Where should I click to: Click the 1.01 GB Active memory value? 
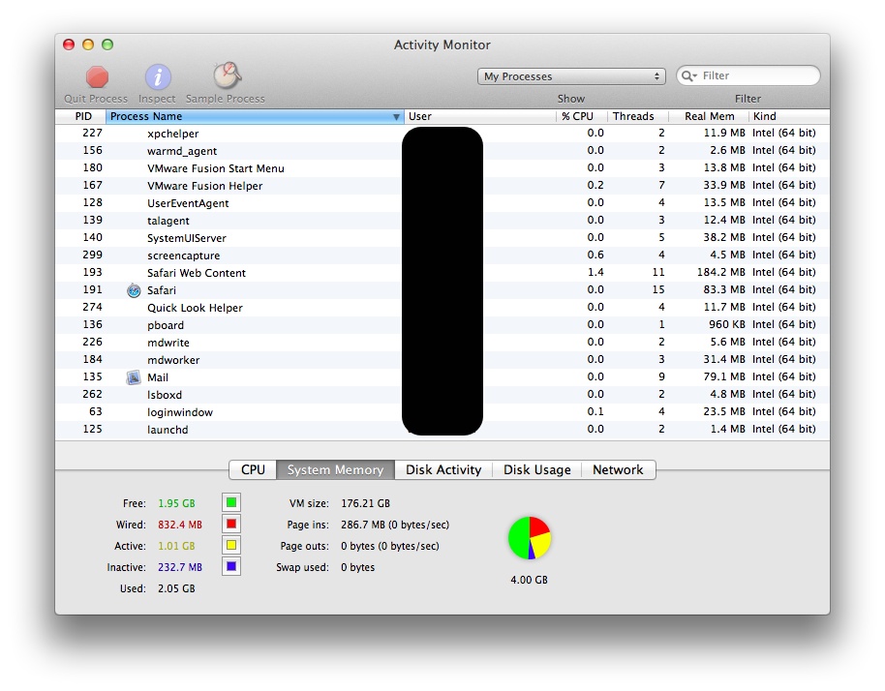pos(176,546)
